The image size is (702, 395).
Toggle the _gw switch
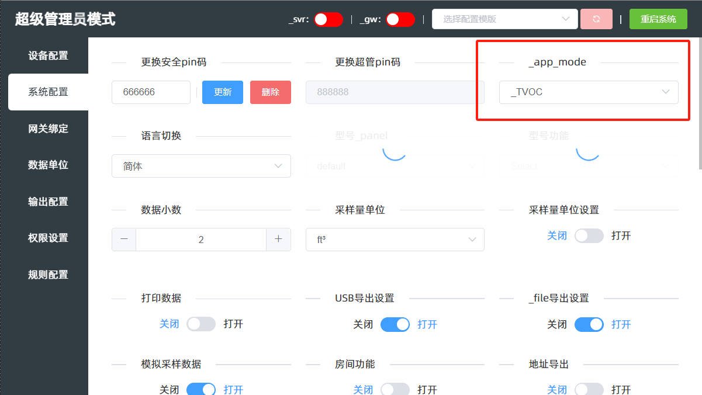click(x=400, y=19)
